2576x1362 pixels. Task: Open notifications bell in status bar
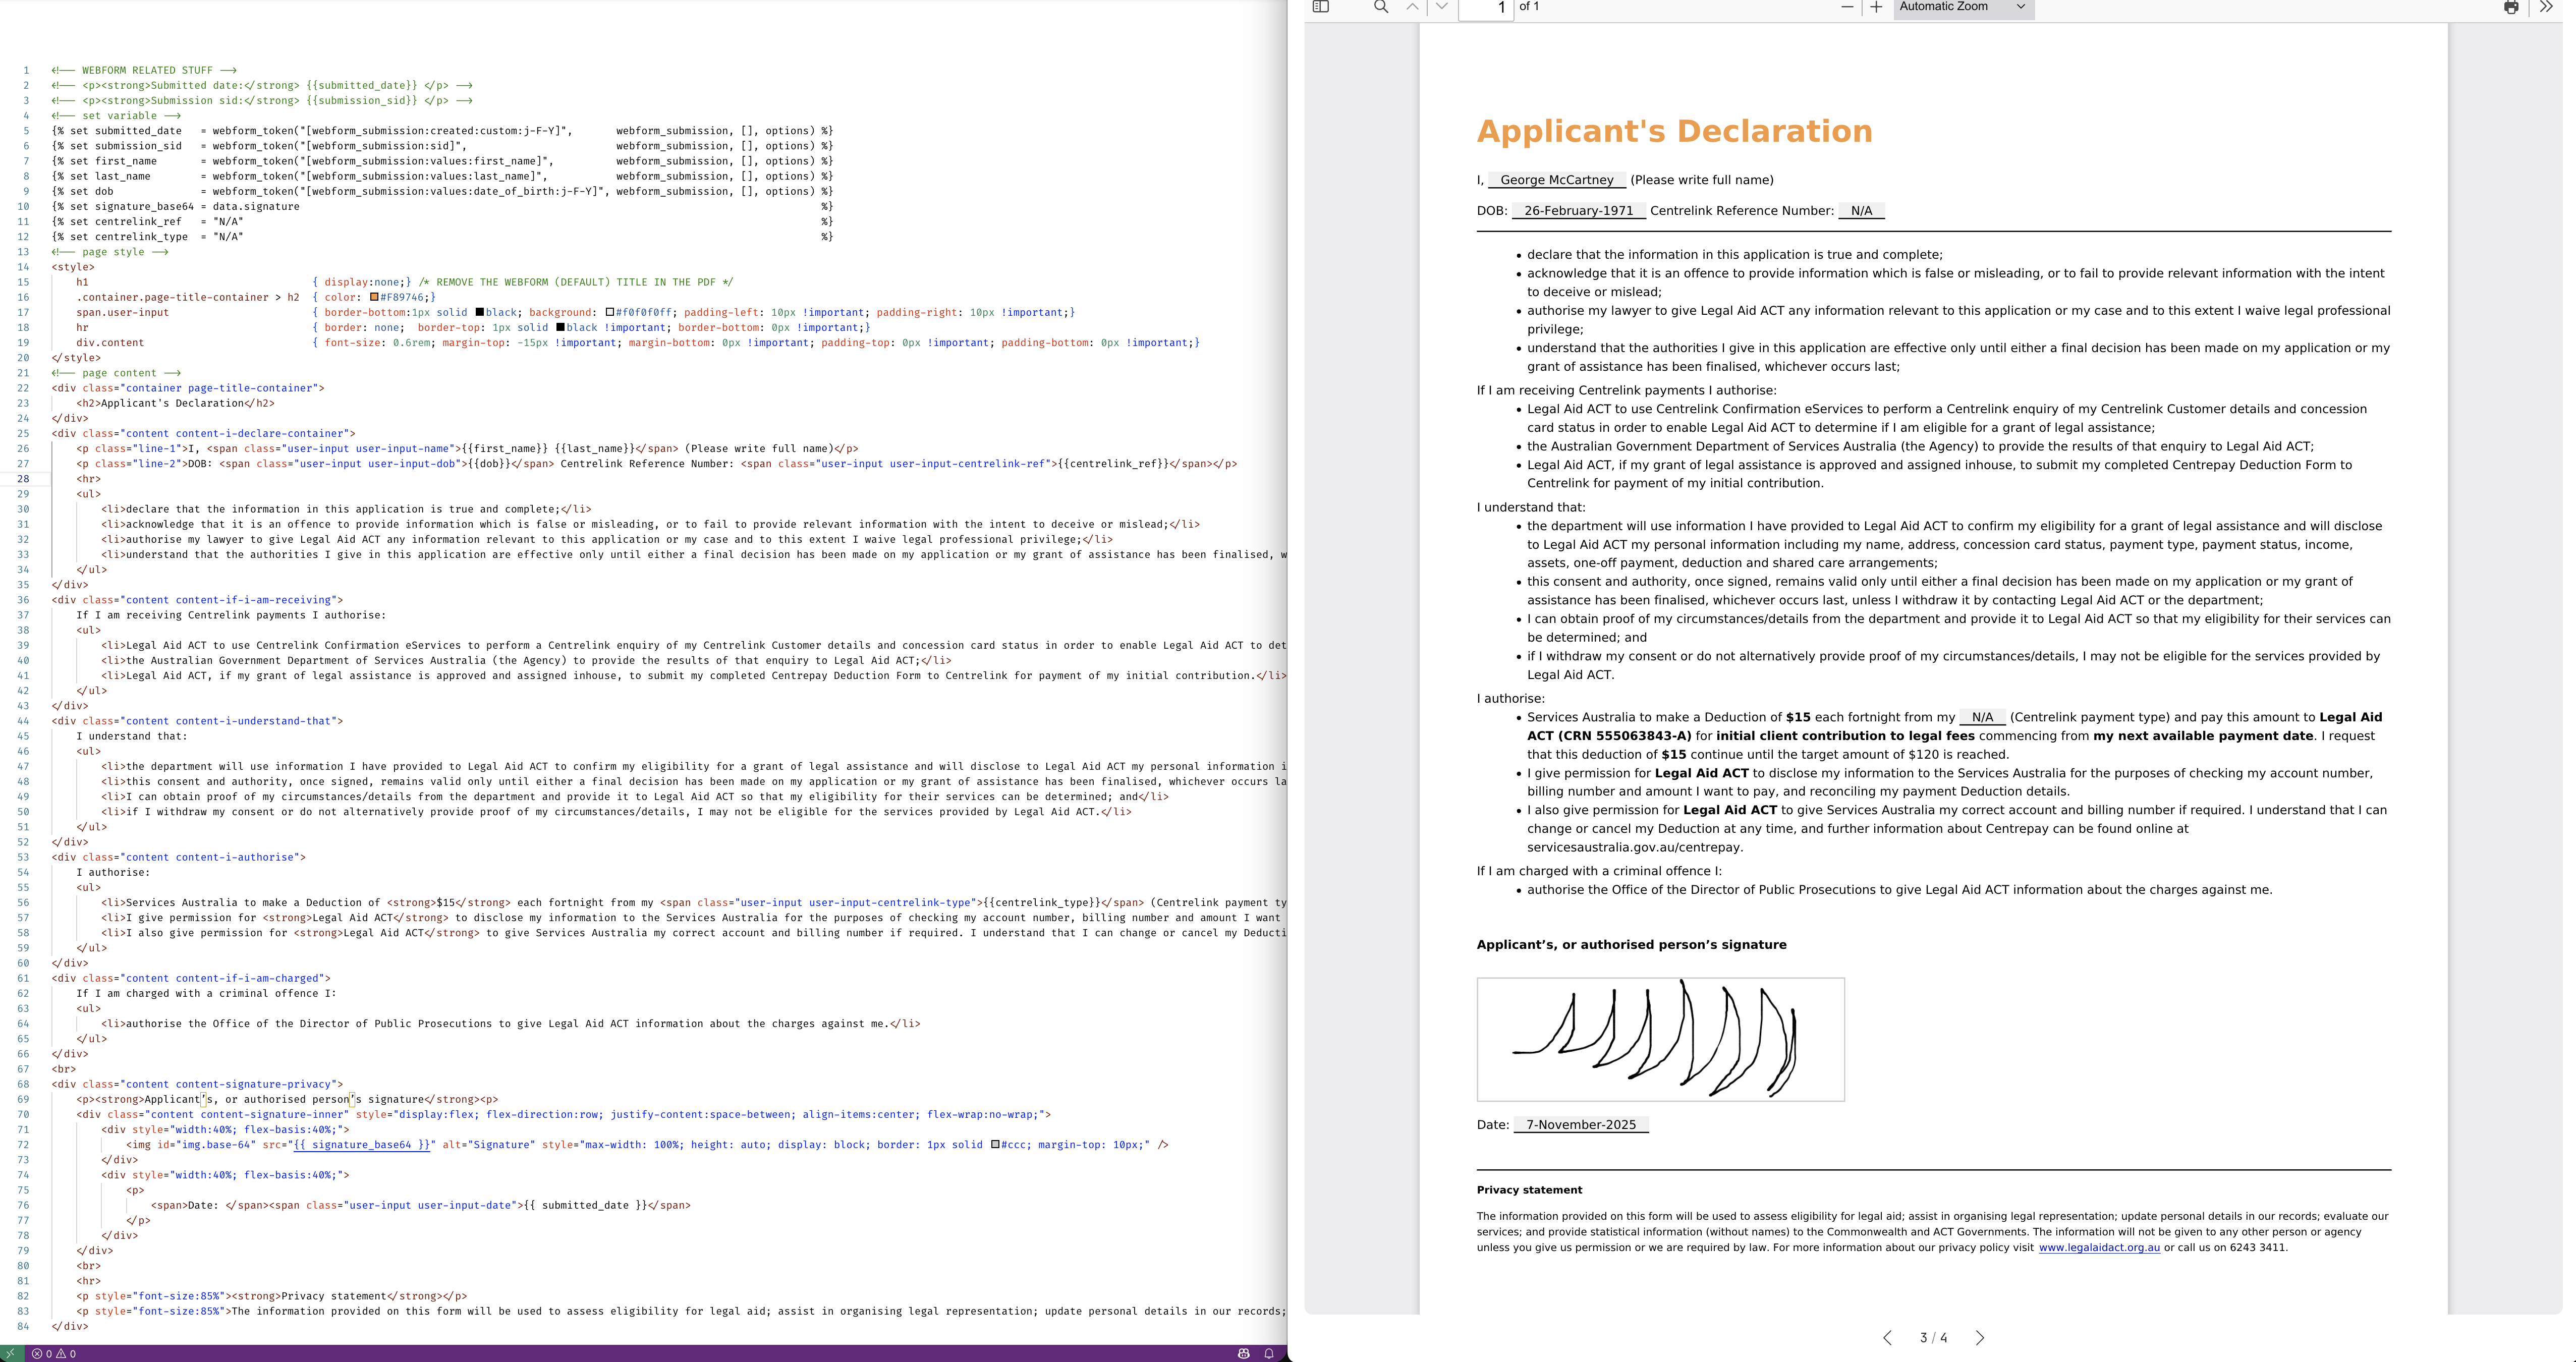[1269, 1353]
